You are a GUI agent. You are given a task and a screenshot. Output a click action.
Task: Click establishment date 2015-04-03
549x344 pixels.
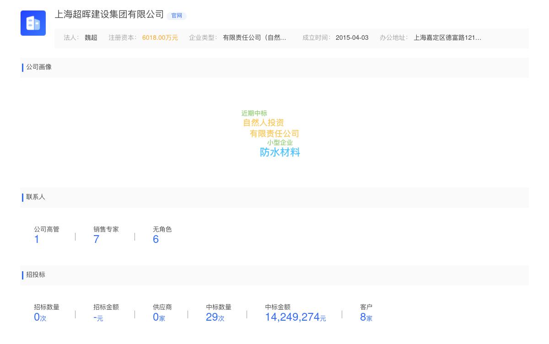(352, 38)
